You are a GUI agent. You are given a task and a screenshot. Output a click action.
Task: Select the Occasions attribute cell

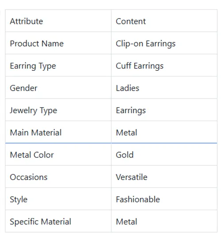(x=58, y=177)
